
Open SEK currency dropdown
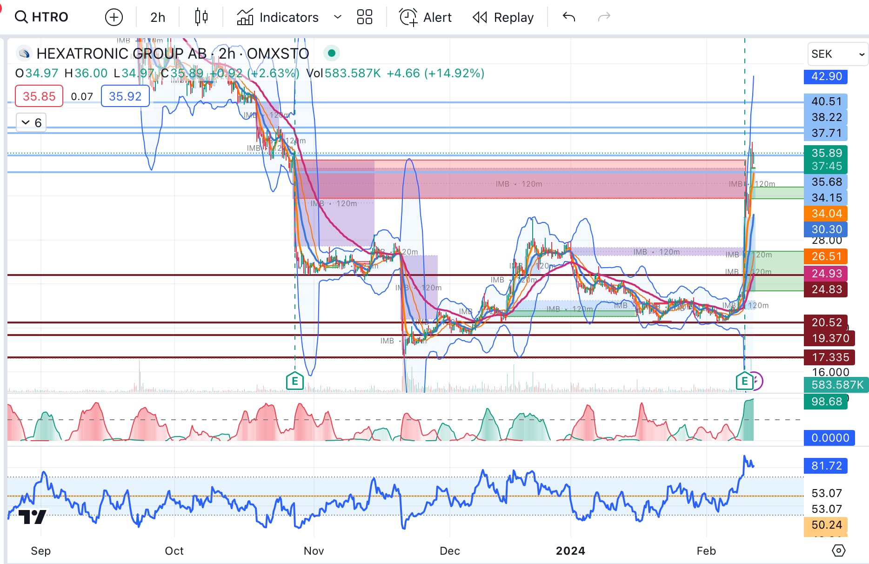click(x=838, y=54)
